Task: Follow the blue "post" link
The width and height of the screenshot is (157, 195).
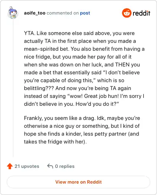Action: [x=85, y=13]
